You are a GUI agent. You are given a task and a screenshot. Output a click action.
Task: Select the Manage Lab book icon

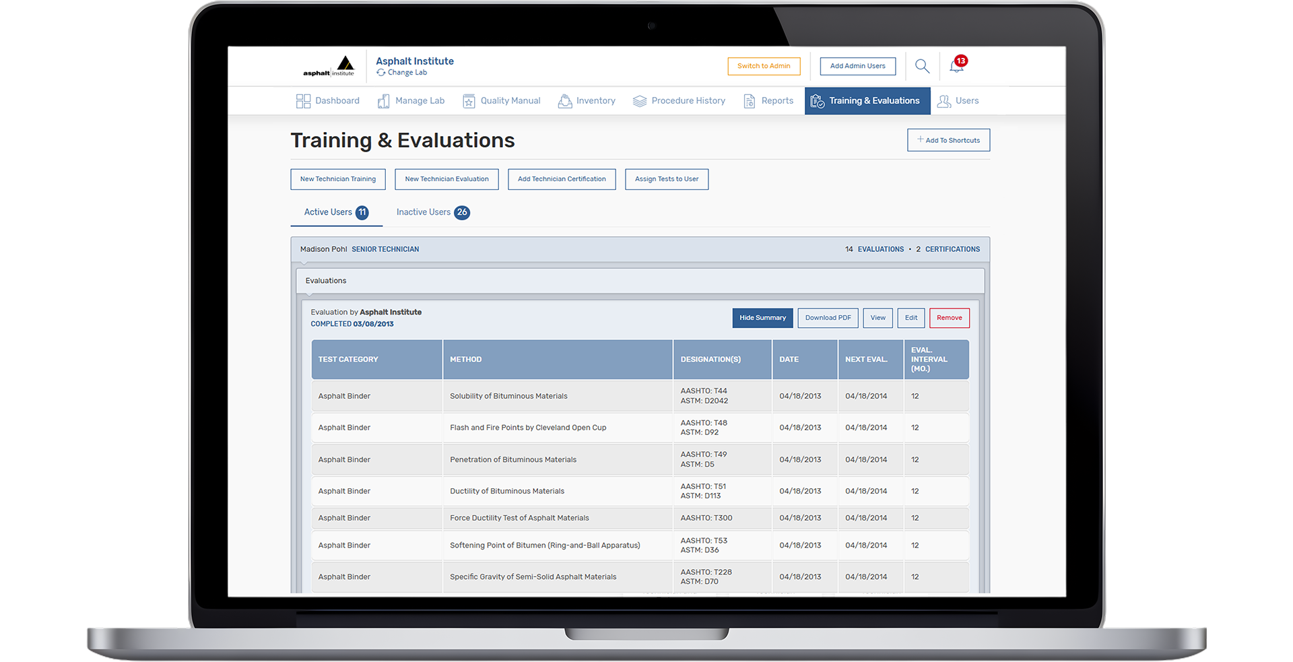point(385,100)
